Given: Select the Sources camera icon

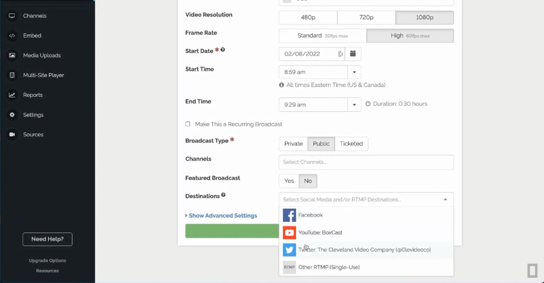Looking at the screenshot, I should (x=12, y=134).
